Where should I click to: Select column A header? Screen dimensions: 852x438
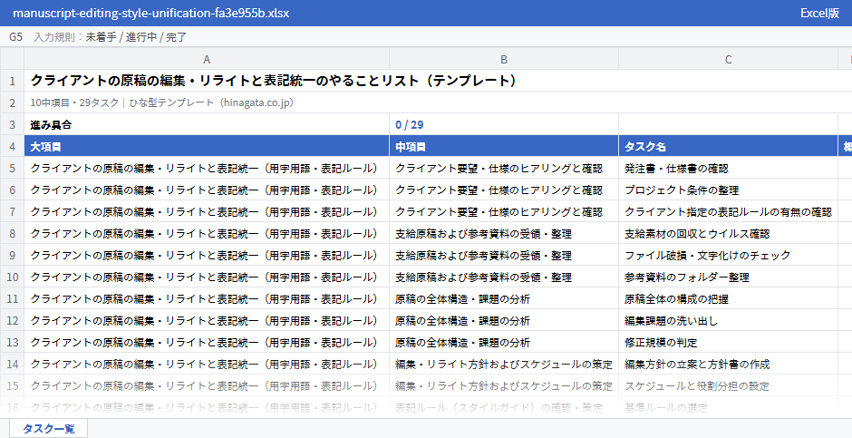tap(207, 59)
